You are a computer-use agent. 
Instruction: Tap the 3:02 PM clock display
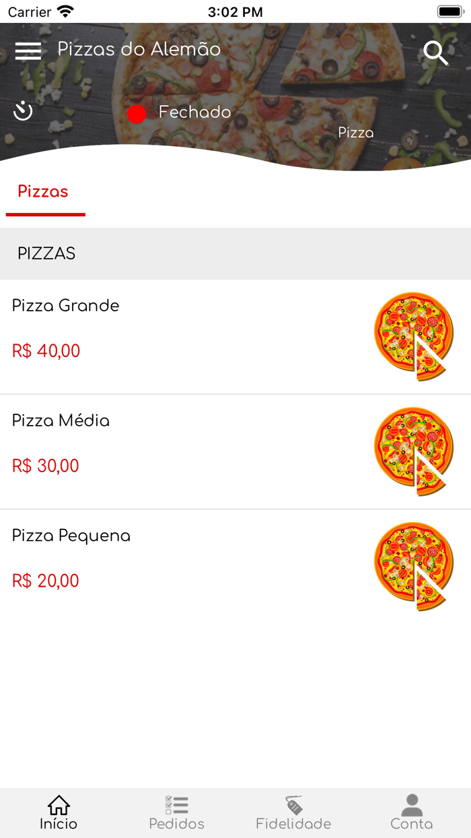click(x=235, y=11)
